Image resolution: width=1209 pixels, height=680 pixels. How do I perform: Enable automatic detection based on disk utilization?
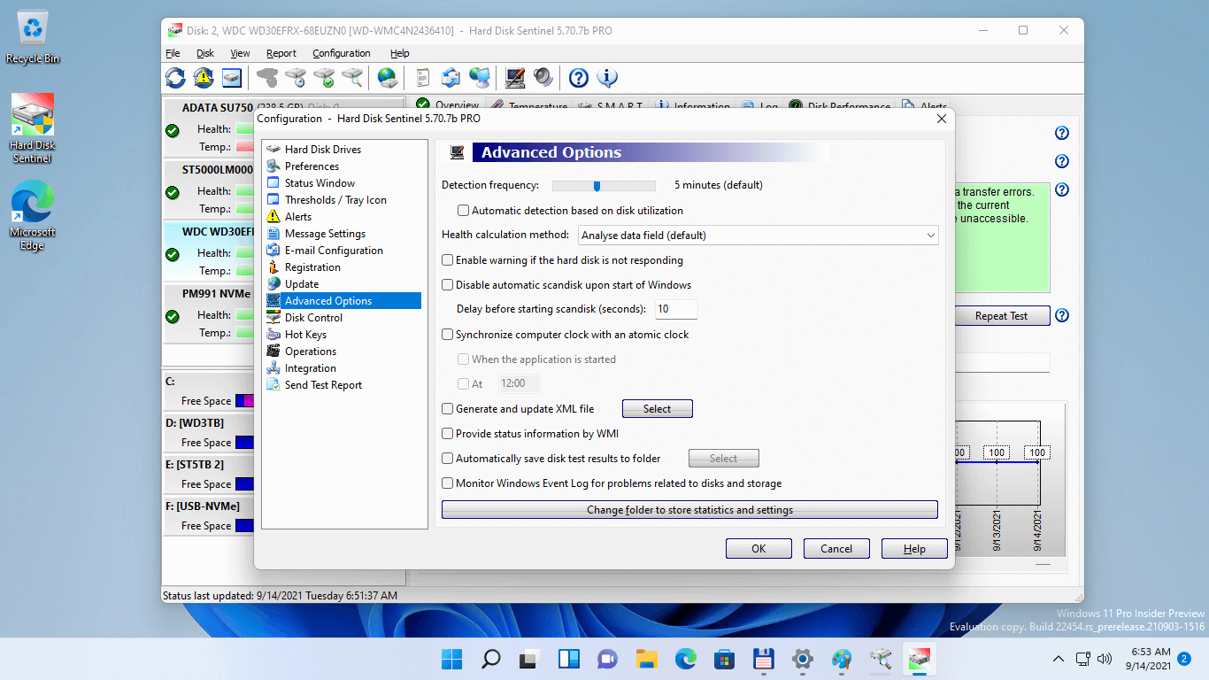pos(463,211)
